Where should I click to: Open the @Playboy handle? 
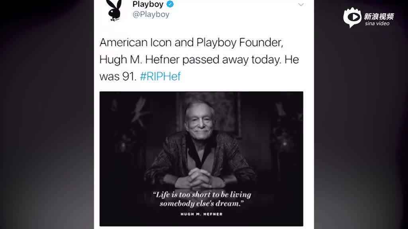tap(151, 14)
